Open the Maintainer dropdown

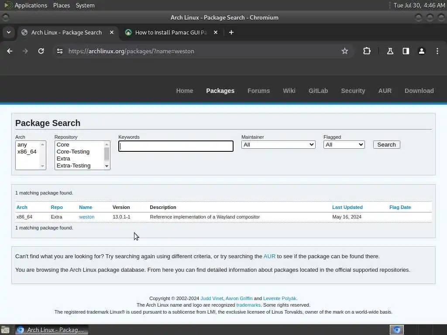pos(278,145)
